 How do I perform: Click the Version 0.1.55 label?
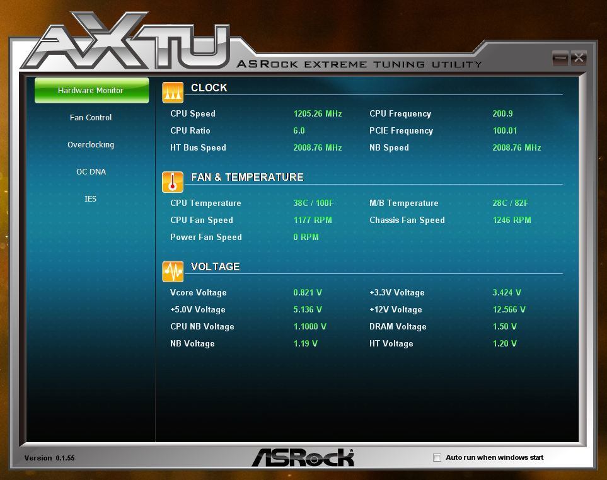coord(50,458)
